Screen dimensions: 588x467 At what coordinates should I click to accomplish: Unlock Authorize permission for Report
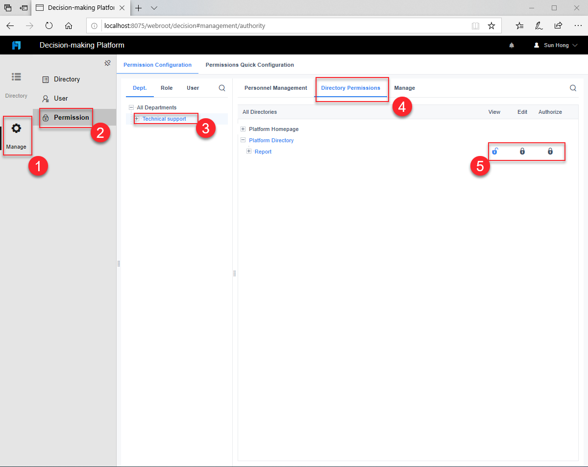click(550, 152)
